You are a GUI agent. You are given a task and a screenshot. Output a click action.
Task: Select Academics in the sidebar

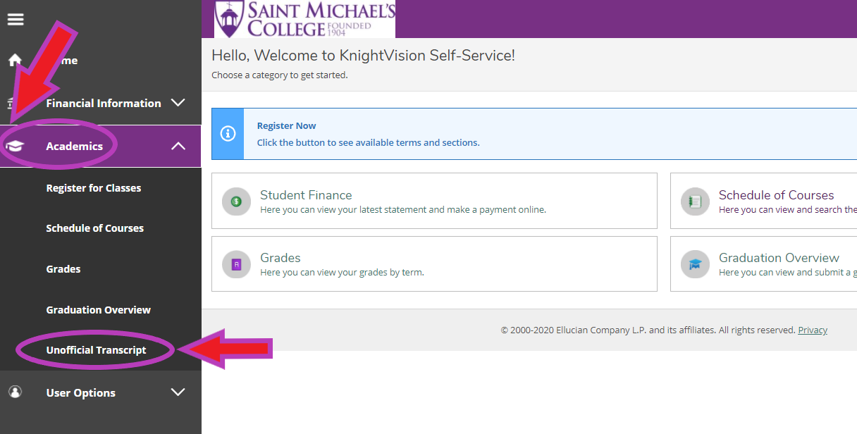click(75, 146)
